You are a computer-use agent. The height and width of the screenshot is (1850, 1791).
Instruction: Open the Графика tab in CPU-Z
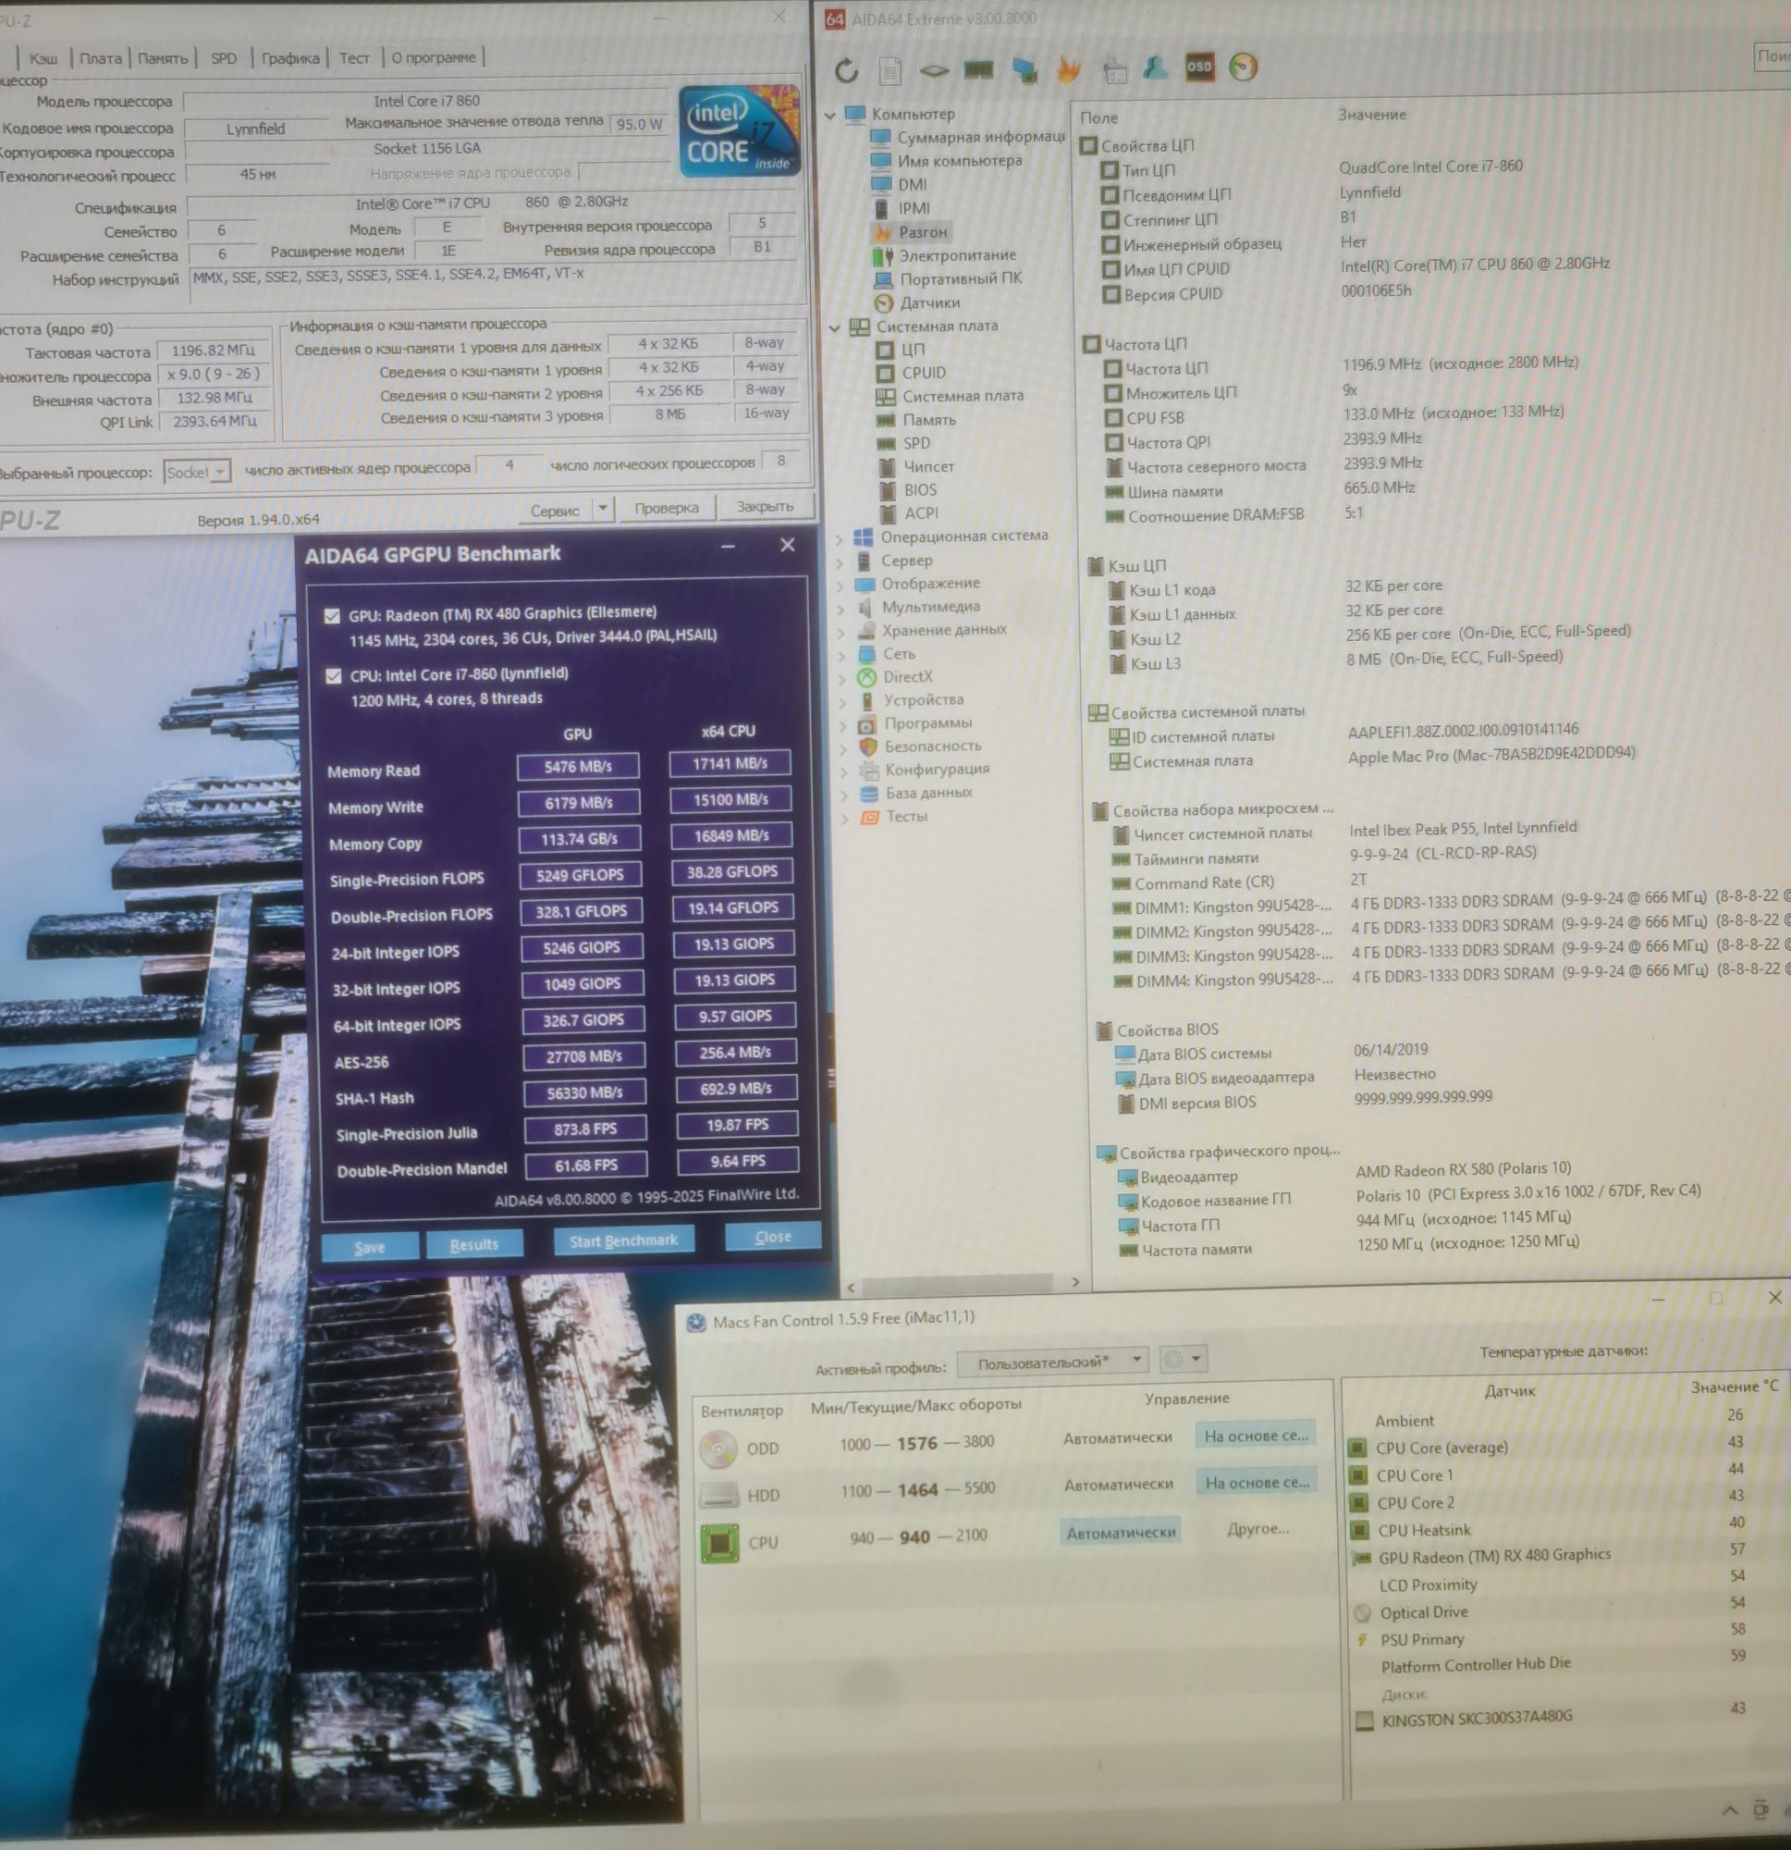pos(289,58)
